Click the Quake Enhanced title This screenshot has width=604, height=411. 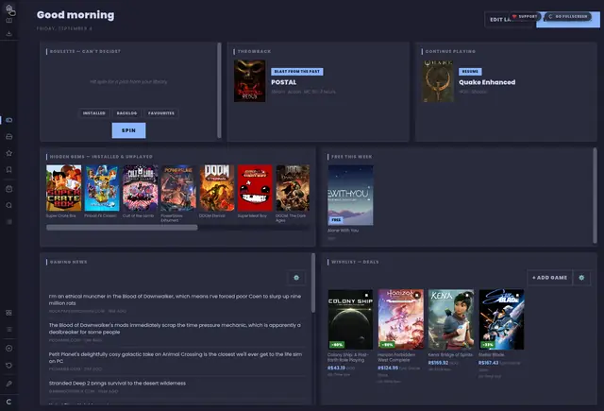pyautogui.click(x=487, y=82)
